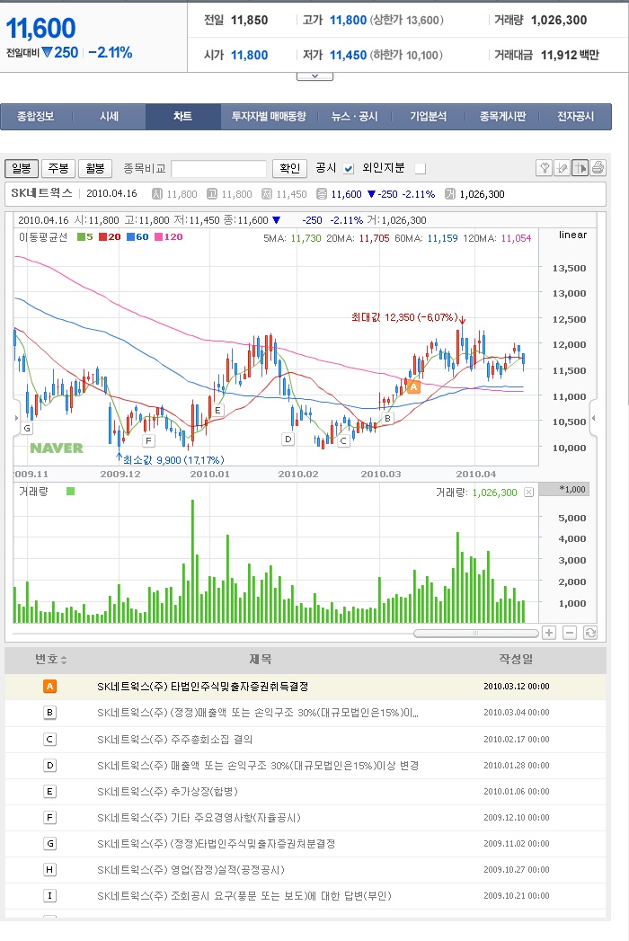The image size is (629, 941).
Task: Open the 종합정보 tab
Action: point(35,117)
